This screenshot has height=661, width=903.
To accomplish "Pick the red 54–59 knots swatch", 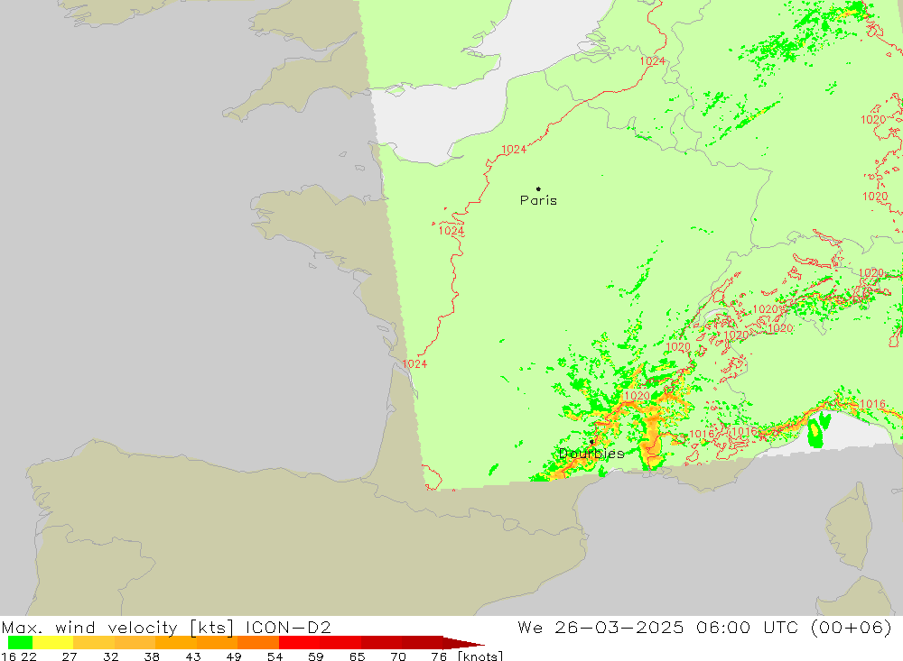I will pyautogui.click(x=299, y=643).
